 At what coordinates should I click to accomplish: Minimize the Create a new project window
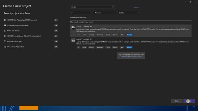[x=185, y=2]
